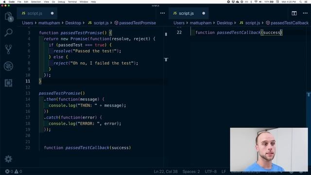Click passedTestPromise() call on line 13
Viewport: 311px width, 175px height.
pyautogui.click(x=62, y=93)
